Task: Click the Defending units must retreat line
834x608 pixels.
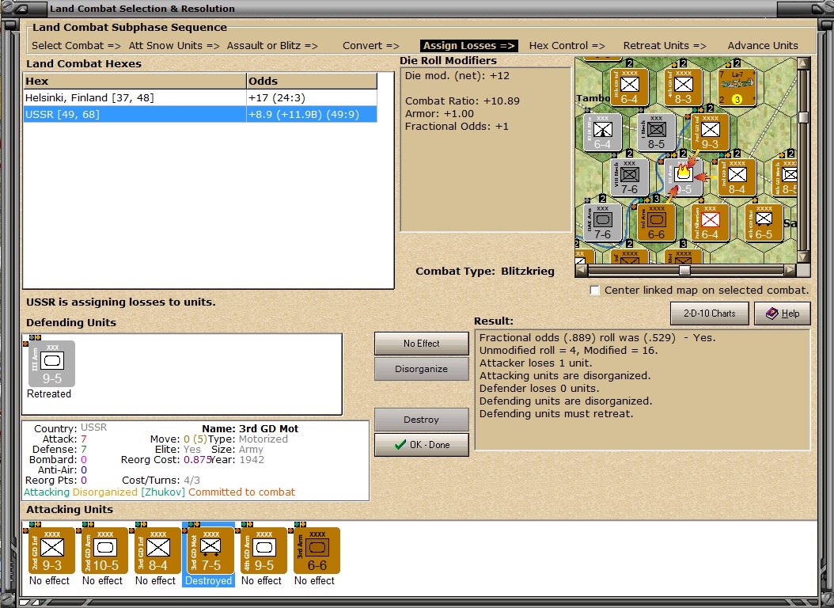Action: point(556,414)
